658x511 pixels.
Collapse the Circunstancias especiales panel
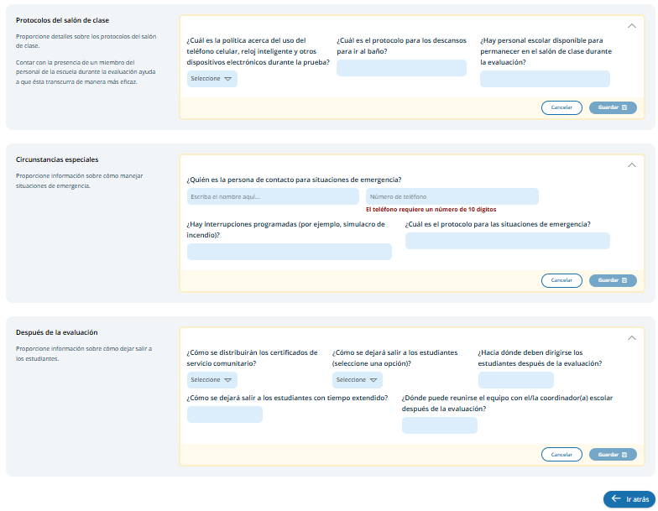[631, 165]
